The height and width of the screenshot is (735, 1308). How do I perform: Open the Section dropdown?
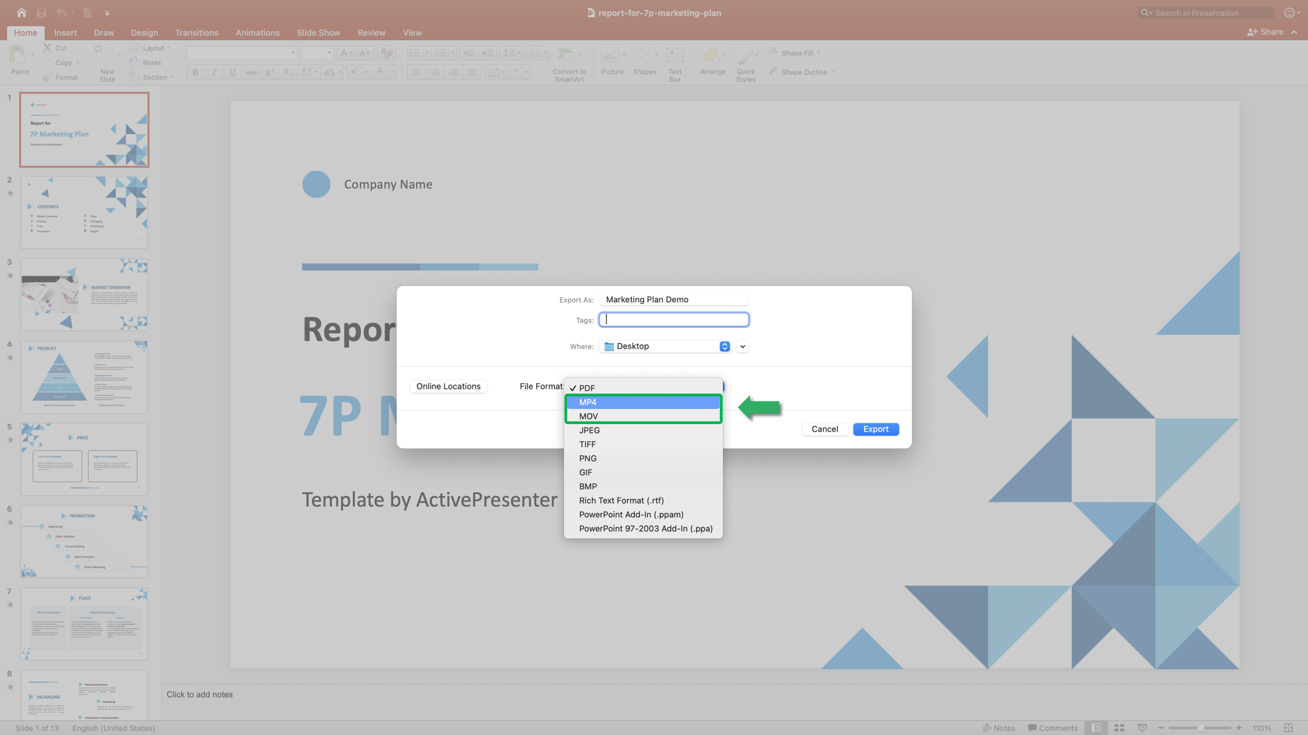tap(152, 77)
